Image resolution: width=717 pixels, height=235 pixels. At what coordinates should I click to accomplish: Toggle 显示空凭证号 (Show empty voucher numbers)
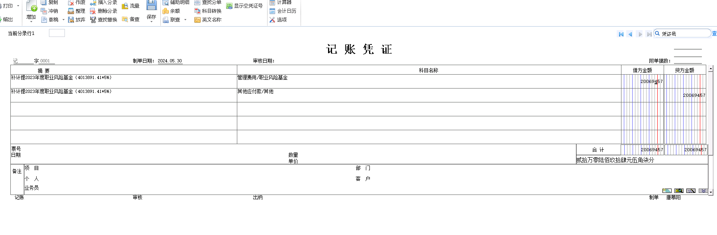pyautogui.click(x=244, y=6)
